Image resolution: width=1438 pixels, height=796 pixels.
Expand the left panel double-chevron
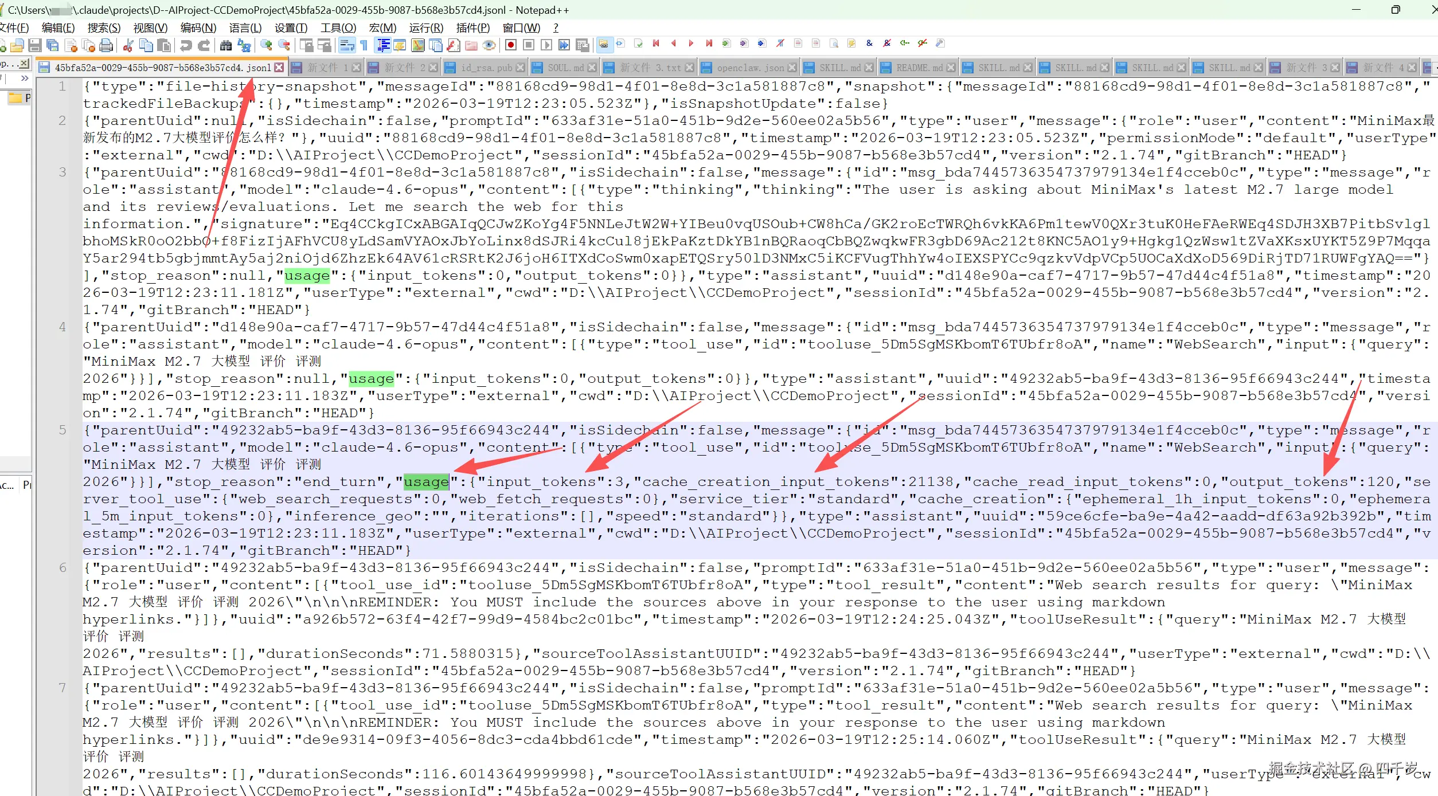(24, 79)
